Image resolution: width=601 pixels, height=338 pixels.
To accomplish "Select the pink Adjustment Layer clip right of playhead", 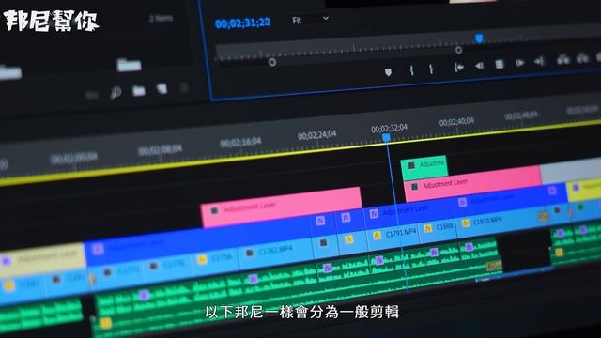I will coord(473,183).
